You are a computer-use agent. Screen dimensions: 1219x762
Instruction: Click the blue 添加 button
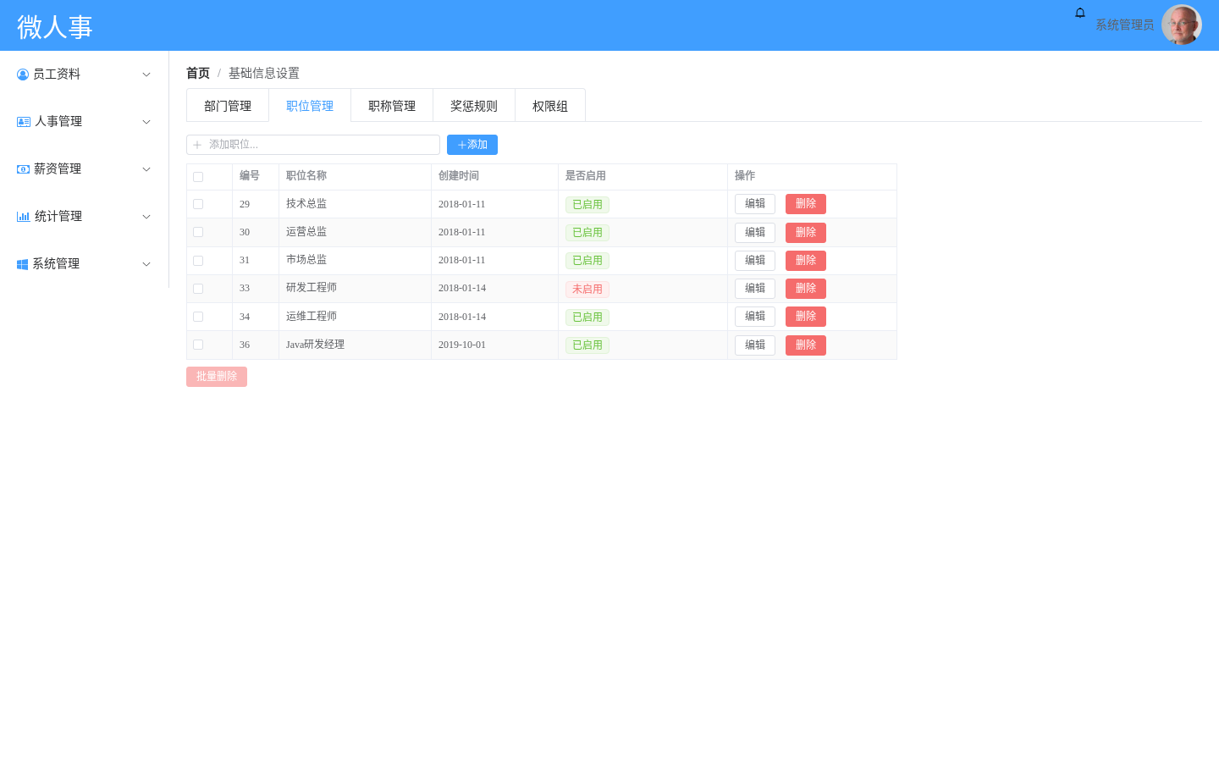click(x=472, y=145)
